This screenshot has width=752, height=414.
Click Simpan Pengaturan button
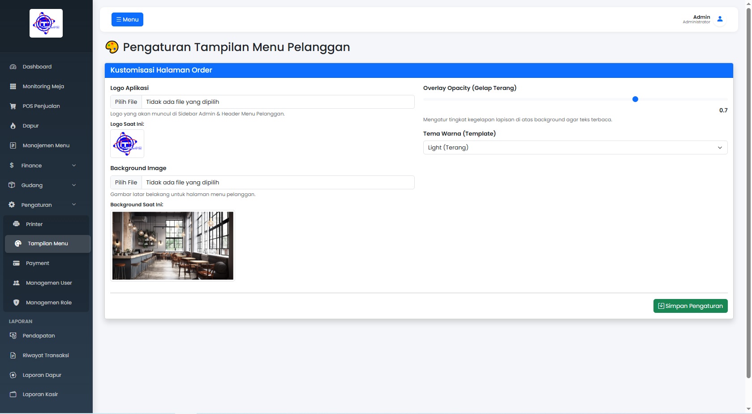pyautogui.click(x=690, y=306)
